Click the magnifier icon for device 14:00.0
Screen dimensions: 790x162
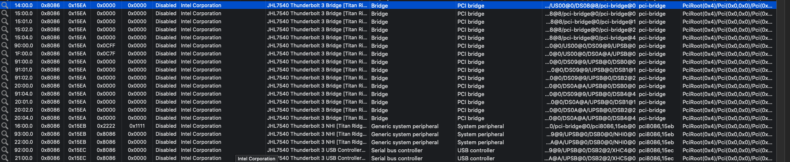click(x=5, y=5)
